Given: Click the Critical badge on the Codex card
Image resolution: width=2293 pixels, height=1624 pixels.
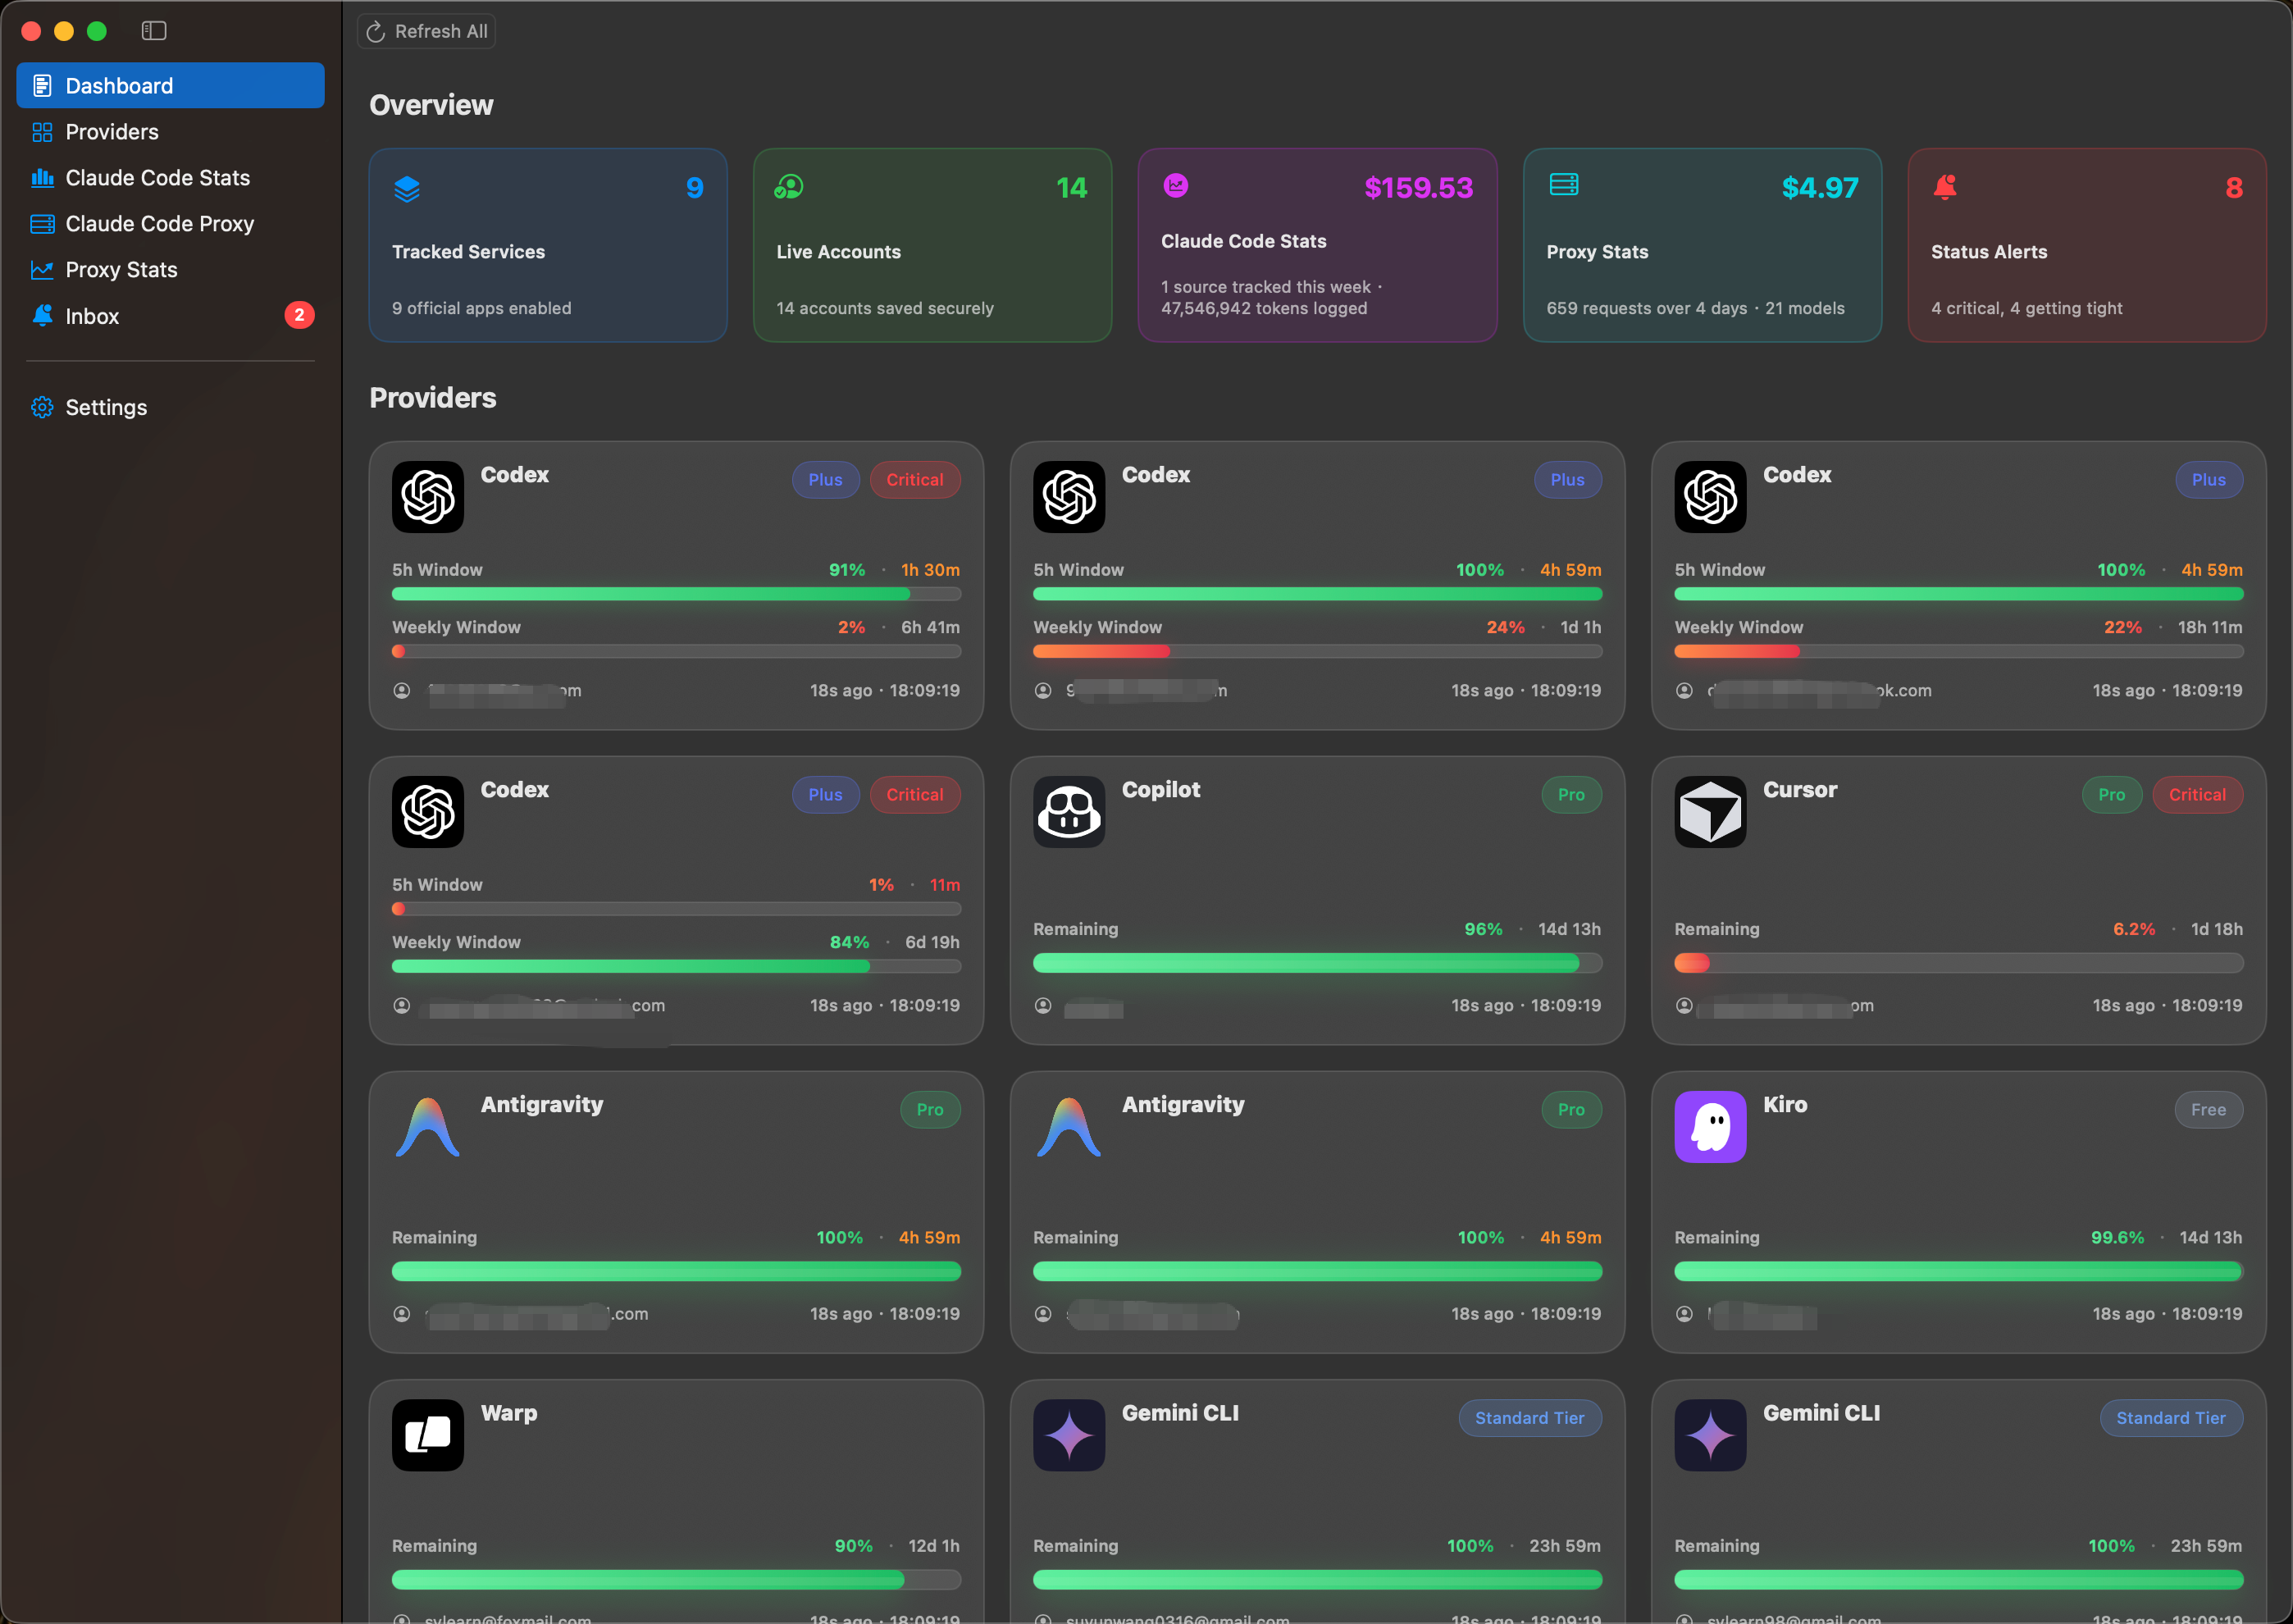Looking at the screenshot, I should click(x=915, y=480).
